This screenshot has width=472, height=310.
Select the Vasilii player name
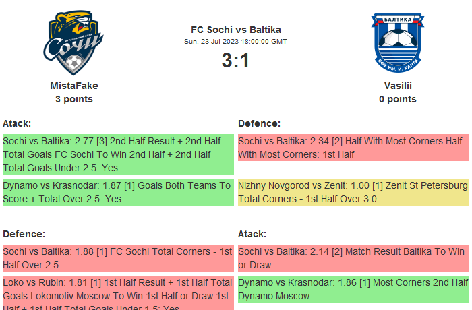(398, 86)
